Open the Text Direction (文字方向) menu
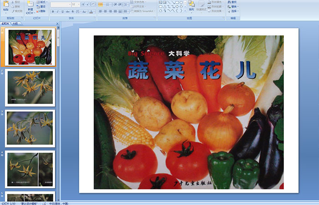Screen dimensions: 319x205 139,2
